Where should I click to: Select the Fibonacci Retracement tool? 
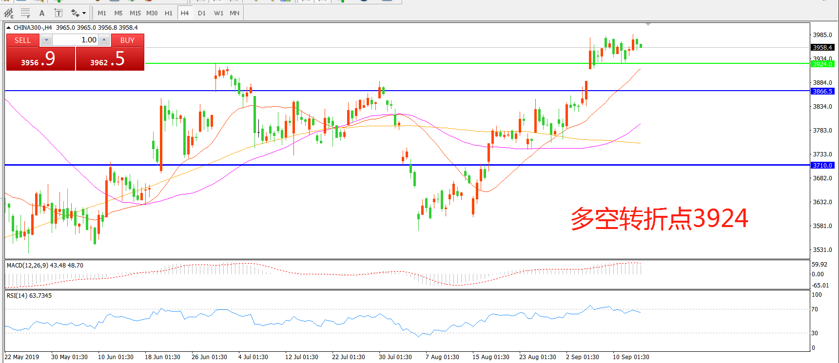[x=25, y=13]
